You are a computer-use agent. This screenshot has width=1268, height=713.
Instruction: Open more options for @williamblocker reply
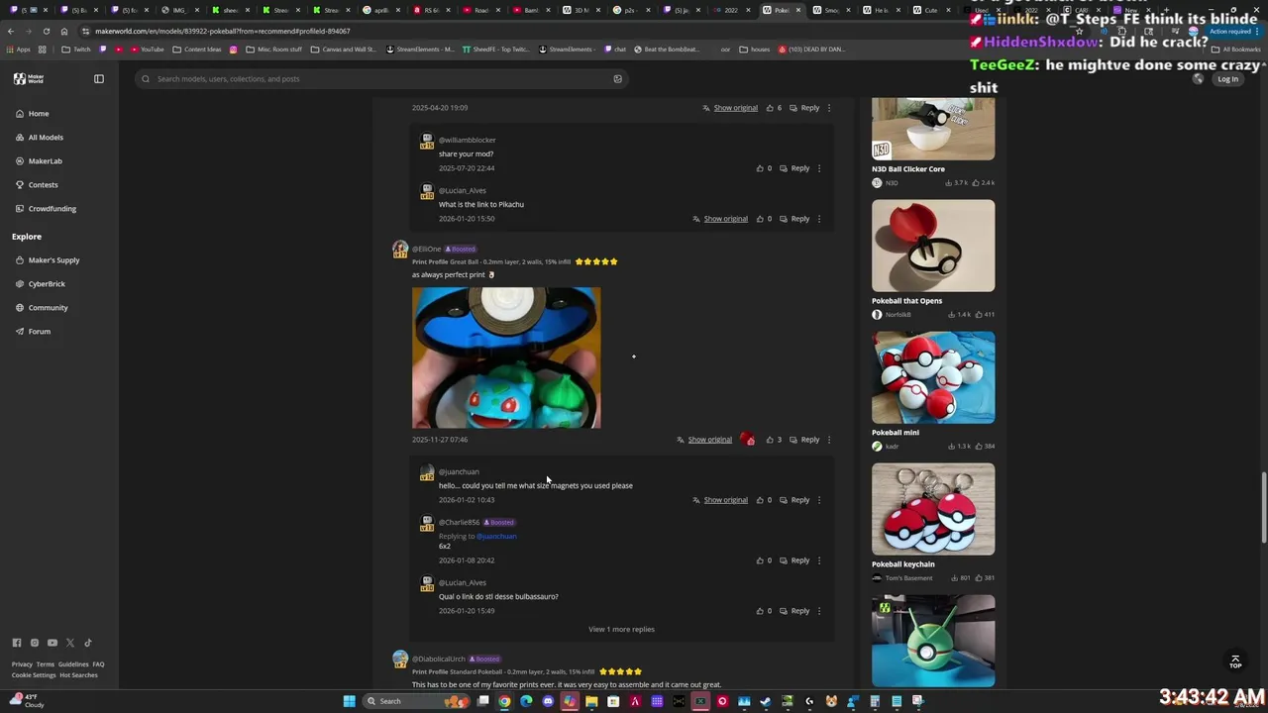coord(819,168)
